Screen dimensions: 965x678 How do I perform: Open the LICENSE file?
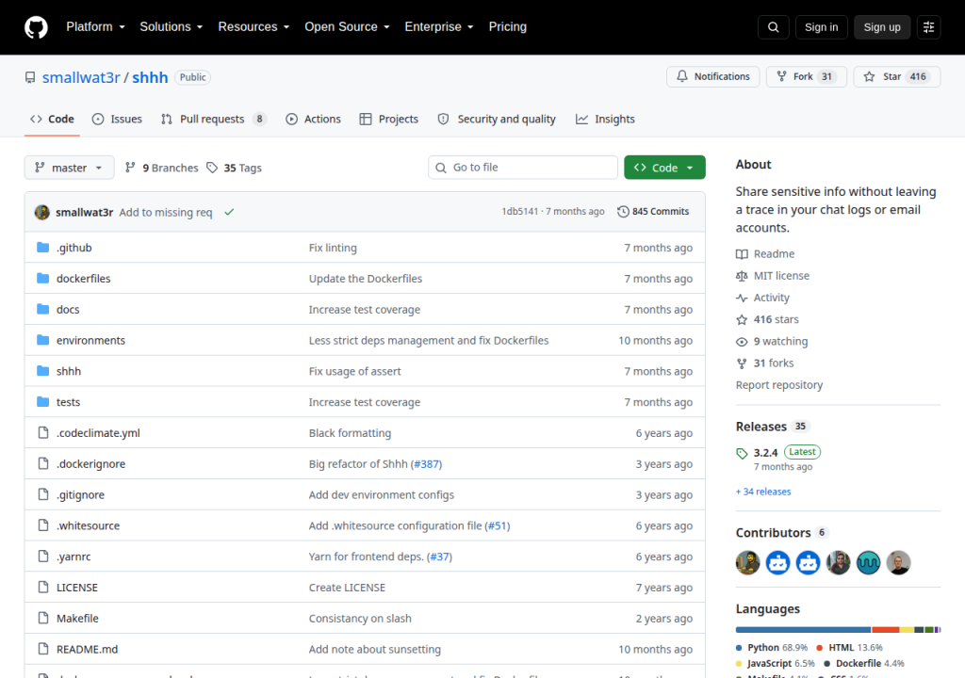(x=77, y=587)
